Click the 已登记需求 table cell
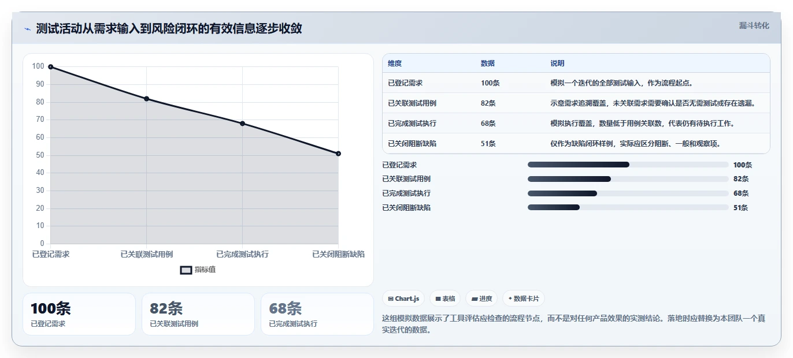Image resolution: width=793 pixels, height=358 pixels. coord(405,83)
